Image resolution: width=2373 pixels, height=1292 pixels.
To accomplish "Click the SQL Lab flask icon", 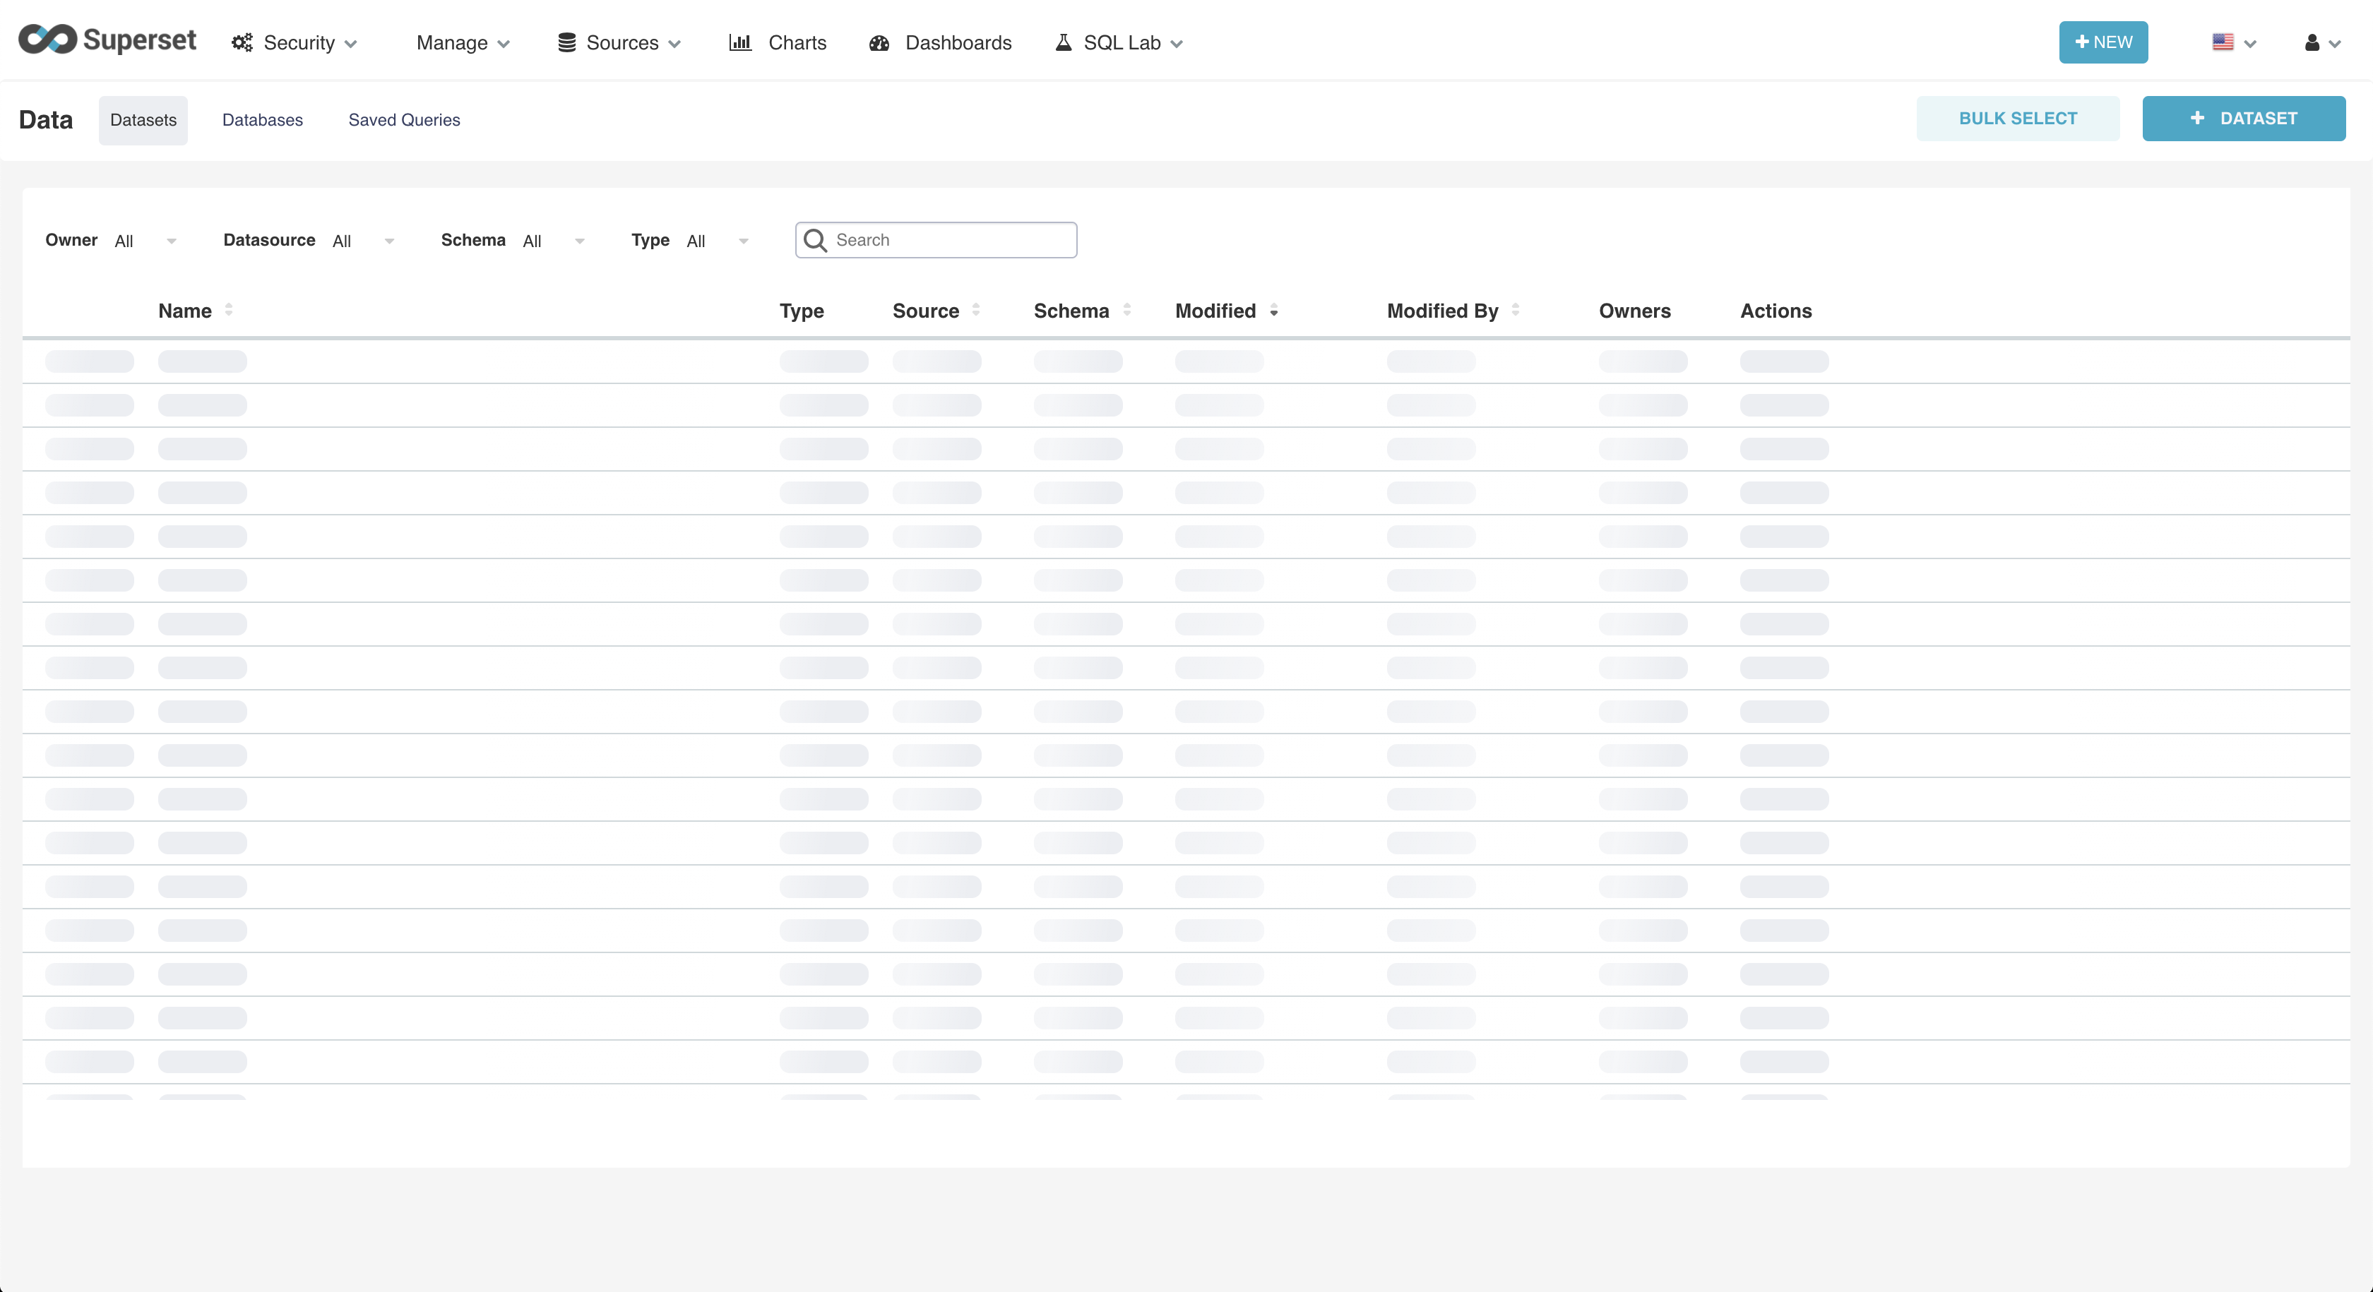I will click(x=1063, y=42).
